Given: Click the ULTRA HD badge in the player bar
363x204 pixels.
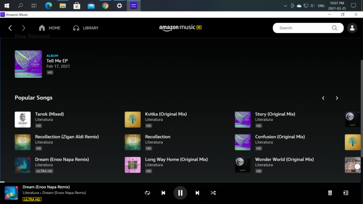Looking at the screenshot, I should coord(32,199).
